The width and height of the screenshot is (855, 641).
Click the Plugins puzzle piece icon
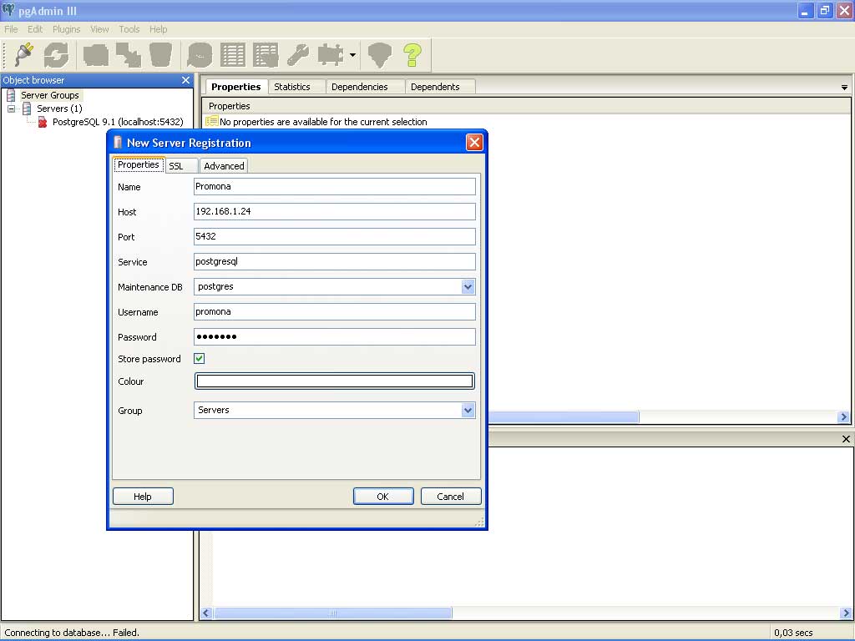pyautogui.click(x=331, y=55)
